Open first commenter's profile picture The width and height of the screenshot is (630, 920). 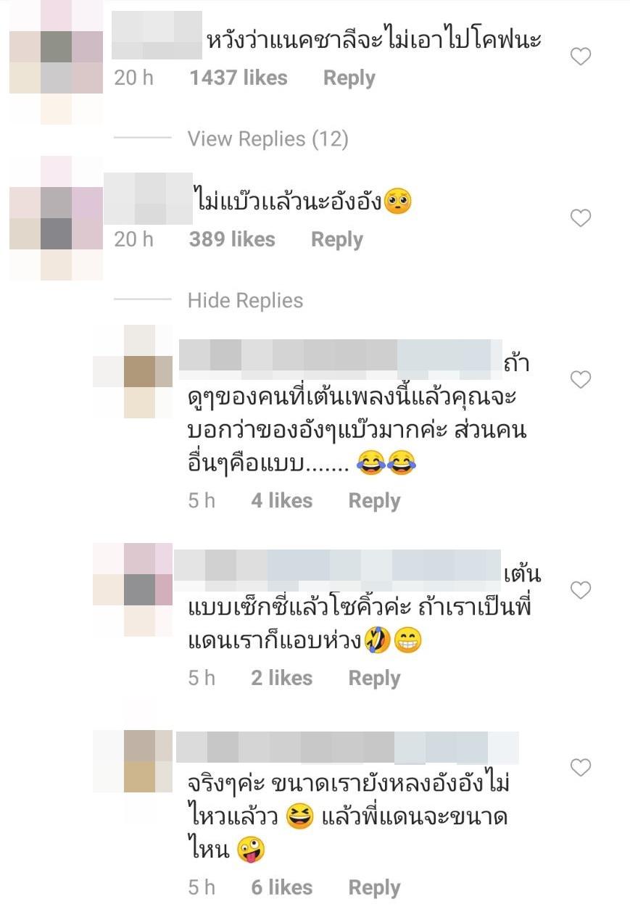pyautogui.click(x=56, y=62)
